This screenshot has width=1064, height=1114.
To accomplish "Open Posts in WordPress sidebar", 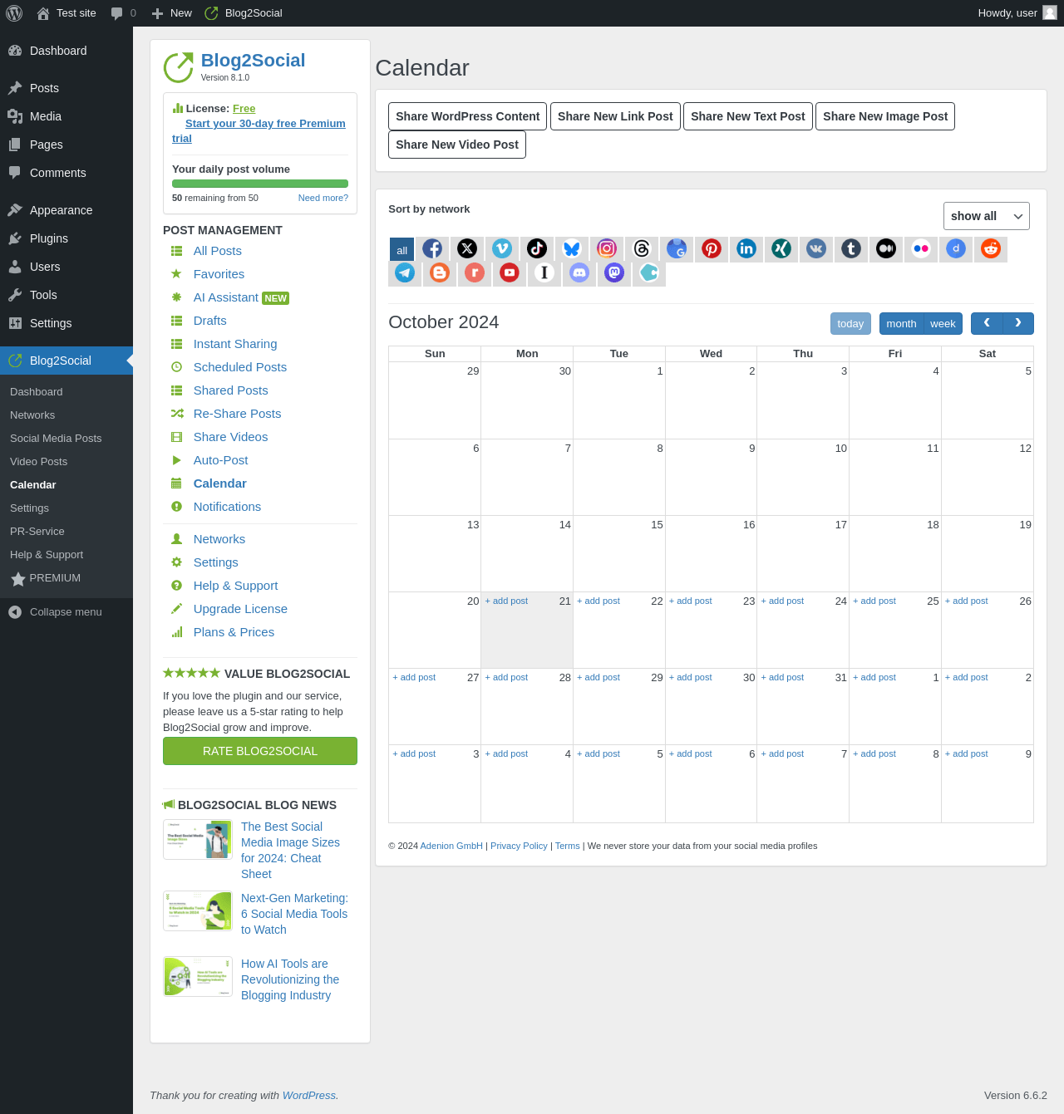I will tap(66, 88).
